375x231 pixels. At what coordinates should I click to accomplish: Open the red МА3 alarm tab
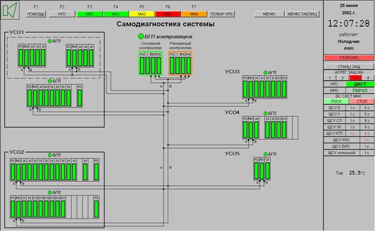coord(168,14)
